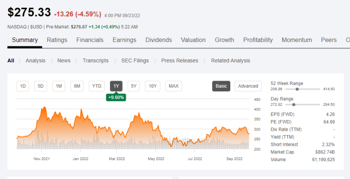Image resolution: width=350 pixels, height=179 pixels.
Task: Set chart range to MAX
Action: 174,86
